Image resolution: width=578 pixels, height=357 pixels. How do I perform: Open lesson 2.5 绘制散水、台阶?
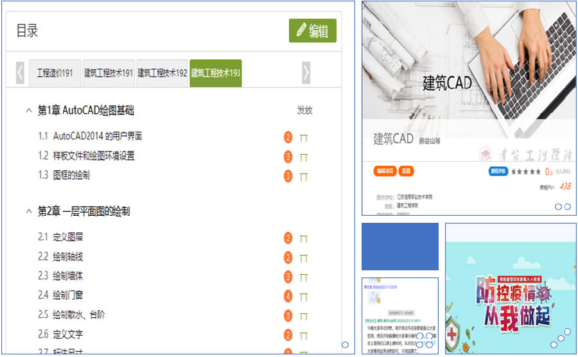pyautogui.click(x=71, y=315)
